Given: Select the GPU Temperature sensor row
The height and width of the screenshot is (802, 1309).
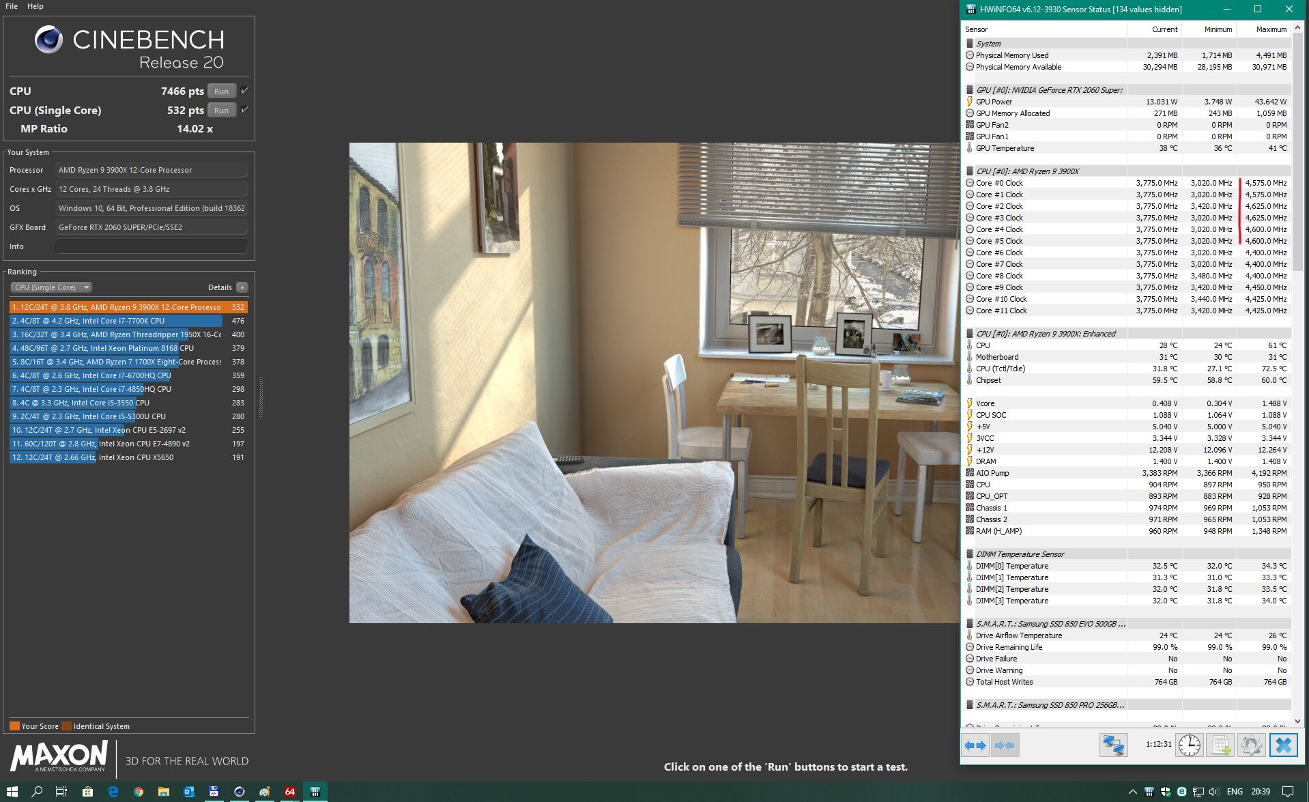Looking at the screenshot, I should click(x=1127, y=148).
